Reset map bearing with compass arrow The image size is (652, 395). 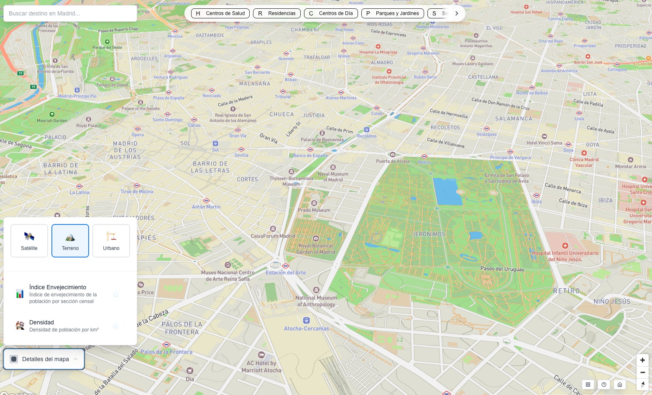[642, 384]
